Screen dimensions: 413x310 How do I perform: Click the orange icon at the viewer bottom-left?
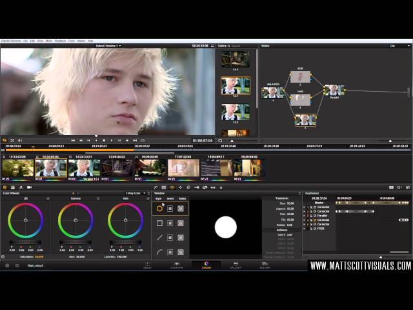point(5,141)
